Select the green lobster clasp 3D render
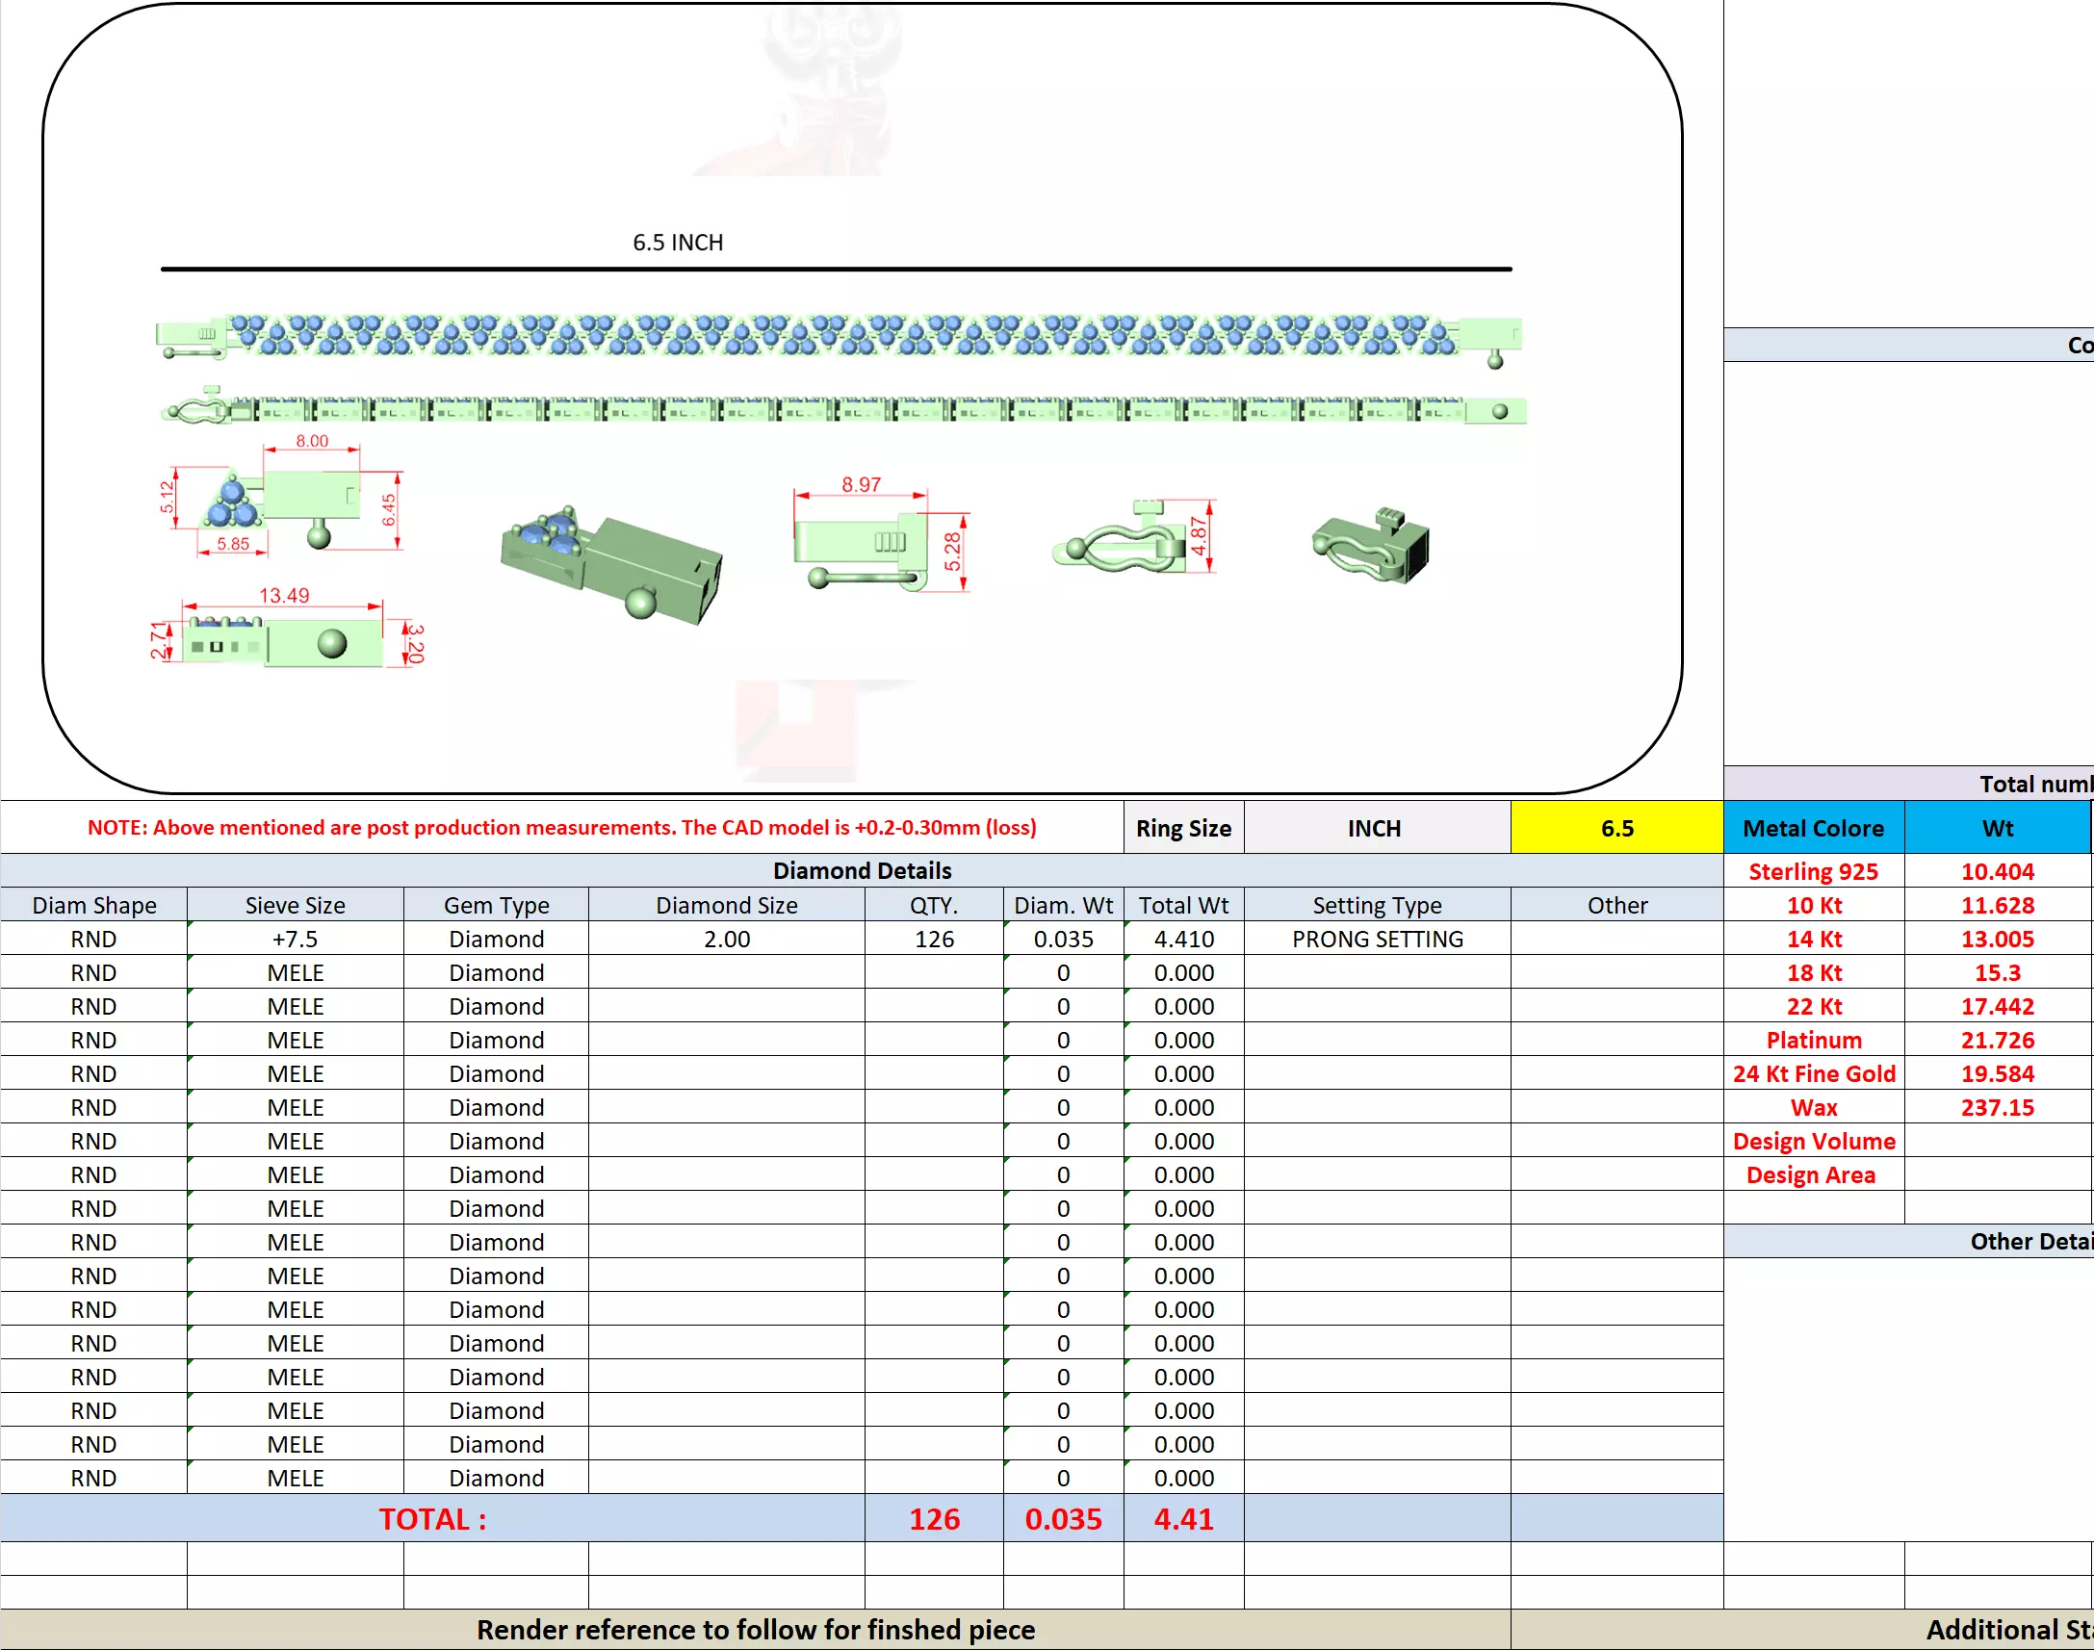The image size is (2094, 1650). point(1370,548)
